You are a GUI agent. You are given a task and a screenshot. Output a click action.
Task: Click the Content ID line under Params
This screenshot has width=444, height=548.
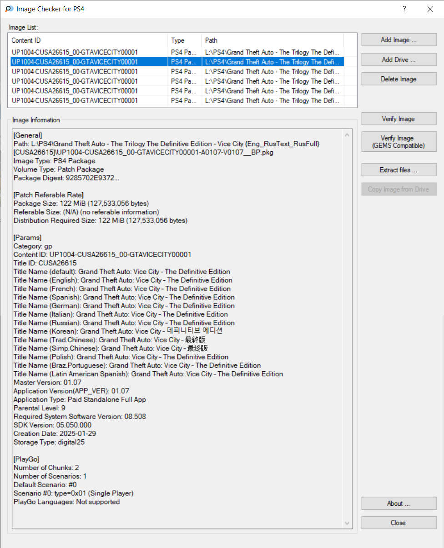[x=102, y=254]
